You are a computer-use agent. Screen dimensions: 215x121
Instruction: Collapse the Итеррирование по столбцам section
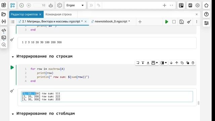[x=13, y=114]
